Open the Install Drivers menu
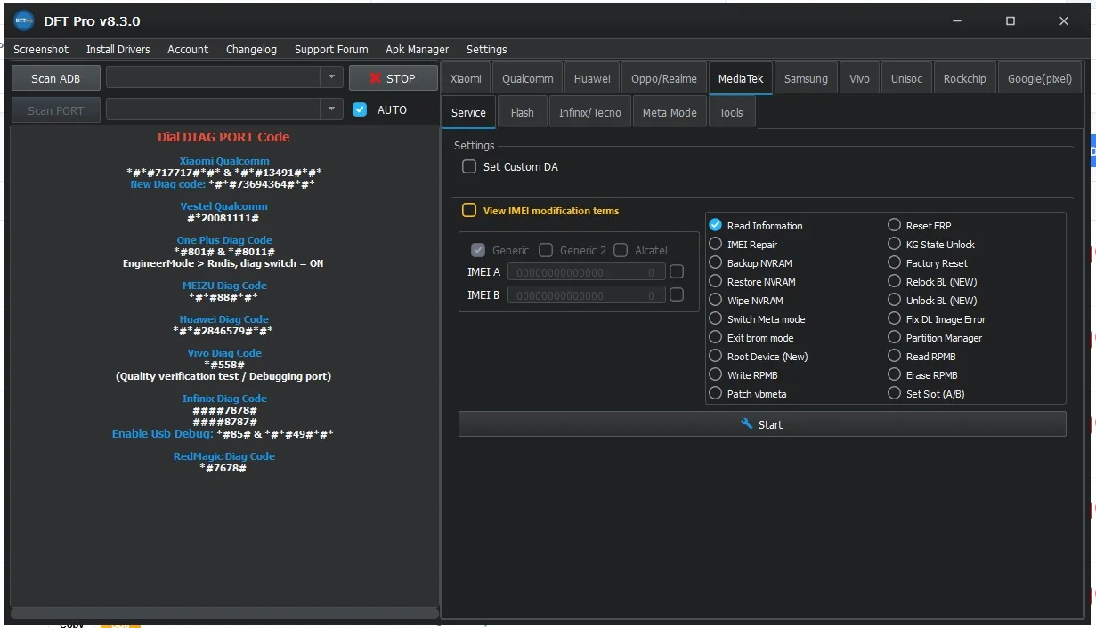Viewport: 1096px width, 628px height. click(118, 49)
